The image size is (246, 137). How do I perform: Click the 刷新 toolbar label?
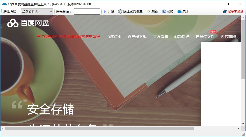(x=155, y=11)
